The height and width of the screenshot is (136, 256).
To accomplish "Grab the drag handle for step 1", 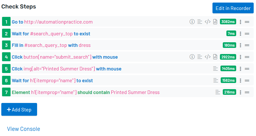I will [x=247, y=22].
